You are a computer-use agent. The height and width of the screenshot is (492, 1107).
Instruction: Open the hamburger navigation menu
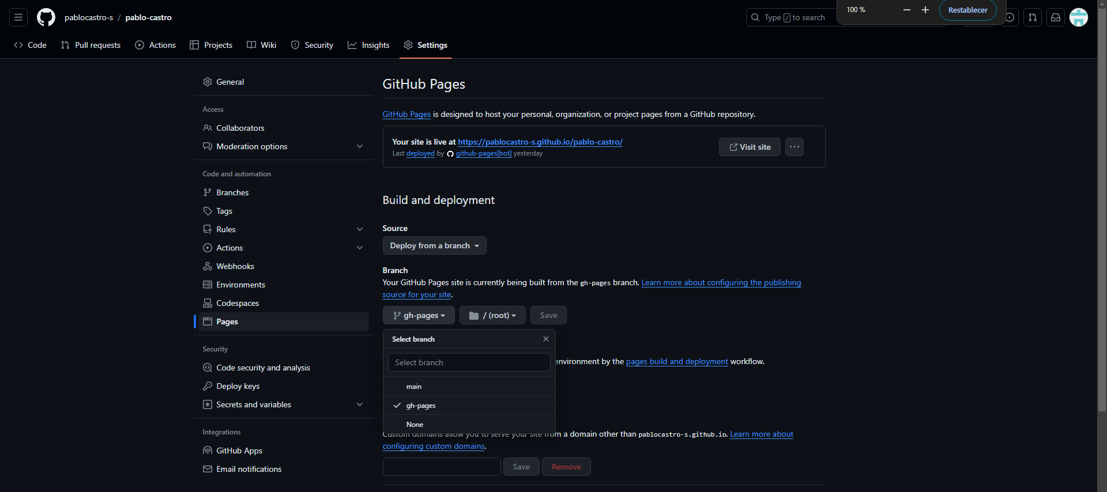click(x=18, y=17)
